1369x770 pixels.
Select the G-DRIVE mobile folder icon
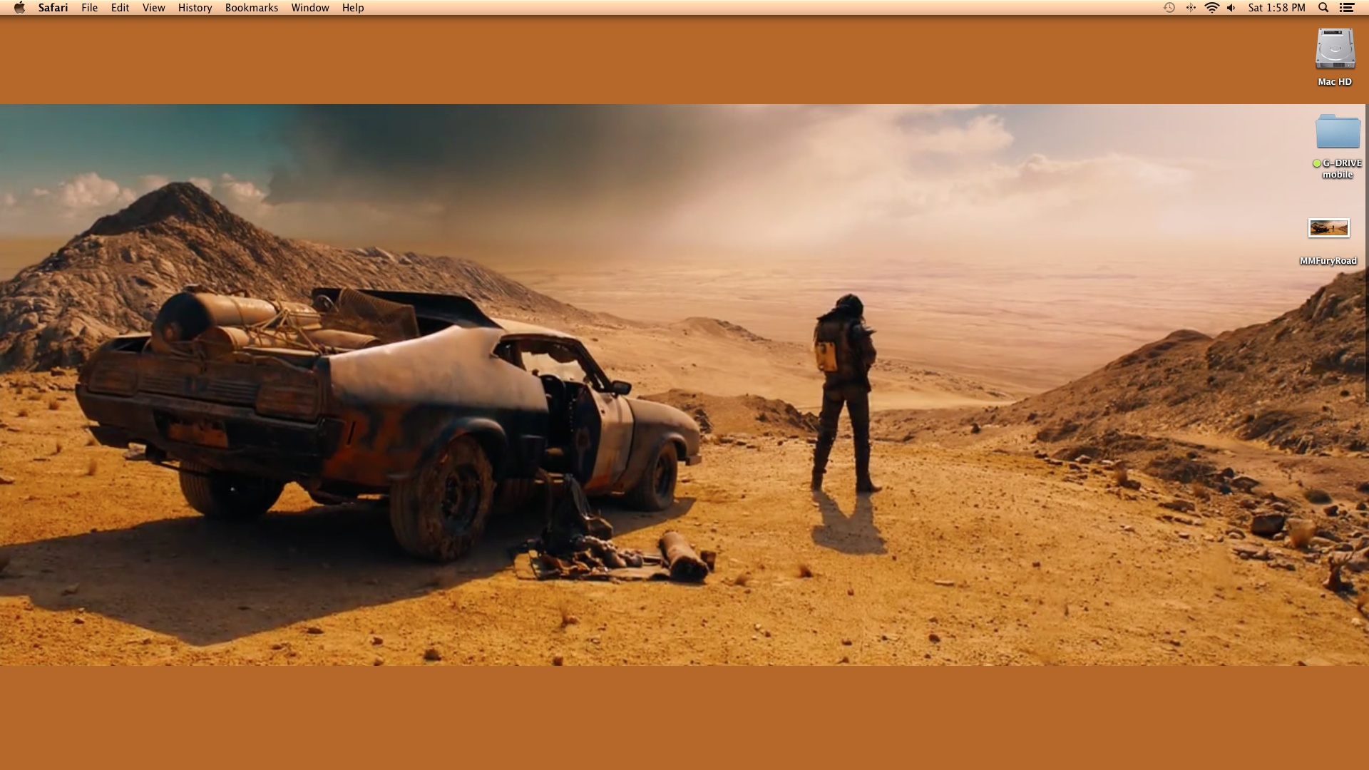(x=1338, y=131)
